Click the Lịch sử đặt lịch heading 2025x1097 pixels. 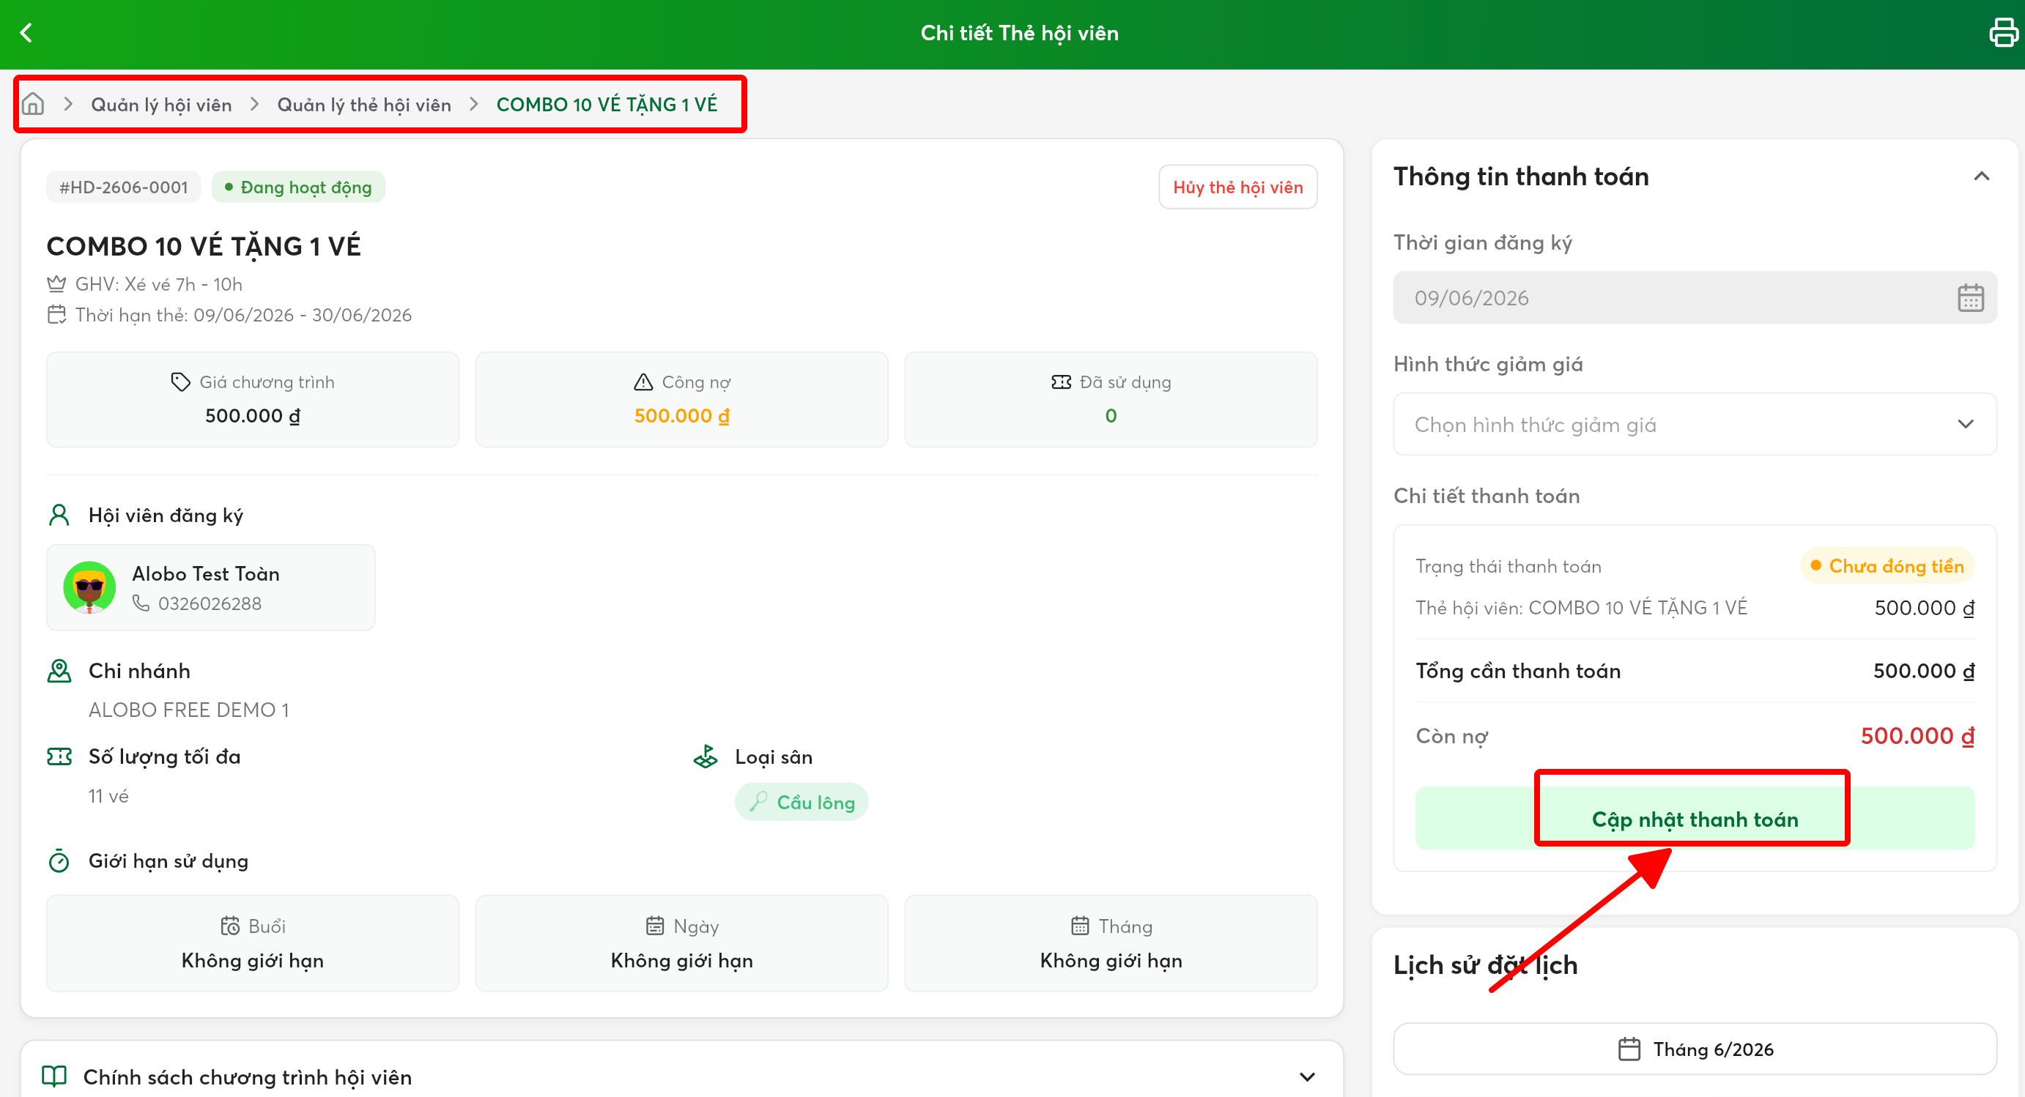click(x=1485, y=964)
